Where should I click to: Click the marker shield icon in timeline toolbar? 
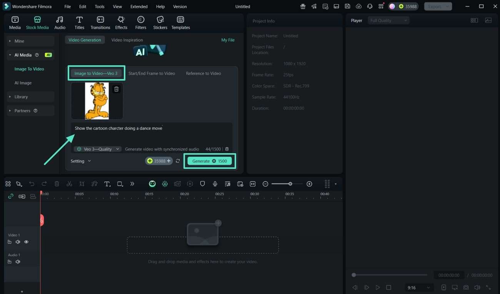coord(202,184)
